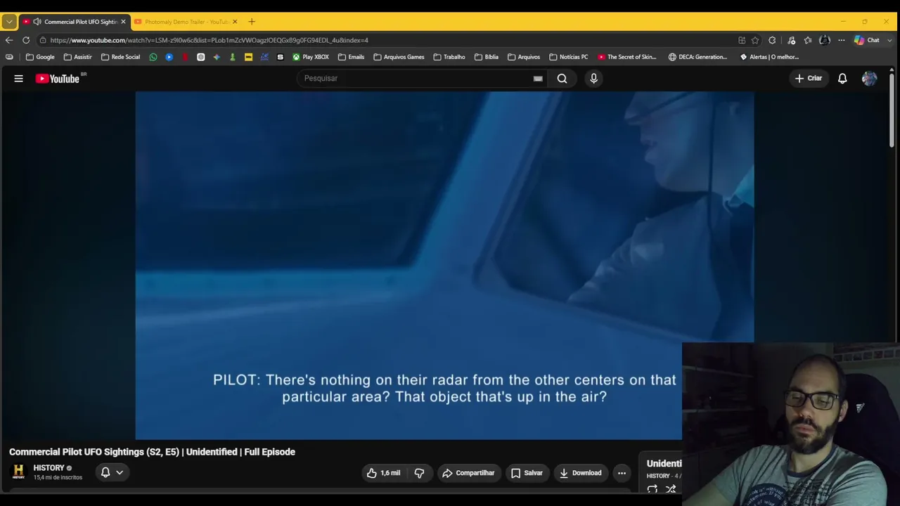Open the Google bookmarks folder
Viewport: 900px width, 506px height.
click(40, 57)
